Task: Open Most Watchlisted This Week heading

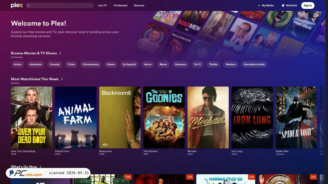Action: [35, 79]
